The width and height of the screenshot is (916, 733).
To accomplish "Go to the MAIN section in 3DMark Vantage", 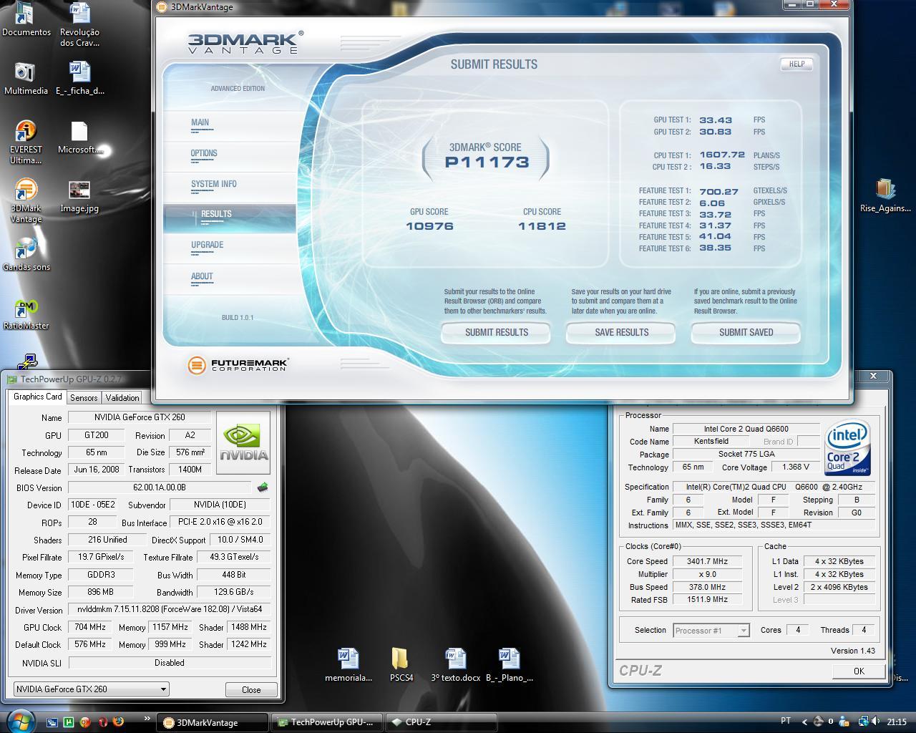I will coord(200,122).
